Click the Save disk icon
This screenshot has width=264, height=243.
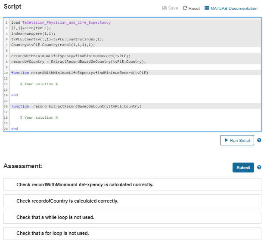point(165,8)
